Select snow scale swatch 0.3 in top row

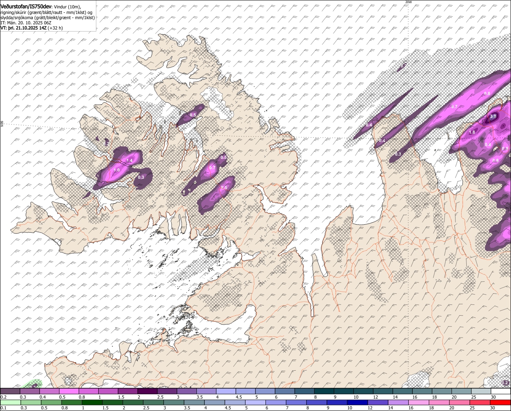pyautogui.click(x=30, y=391)
